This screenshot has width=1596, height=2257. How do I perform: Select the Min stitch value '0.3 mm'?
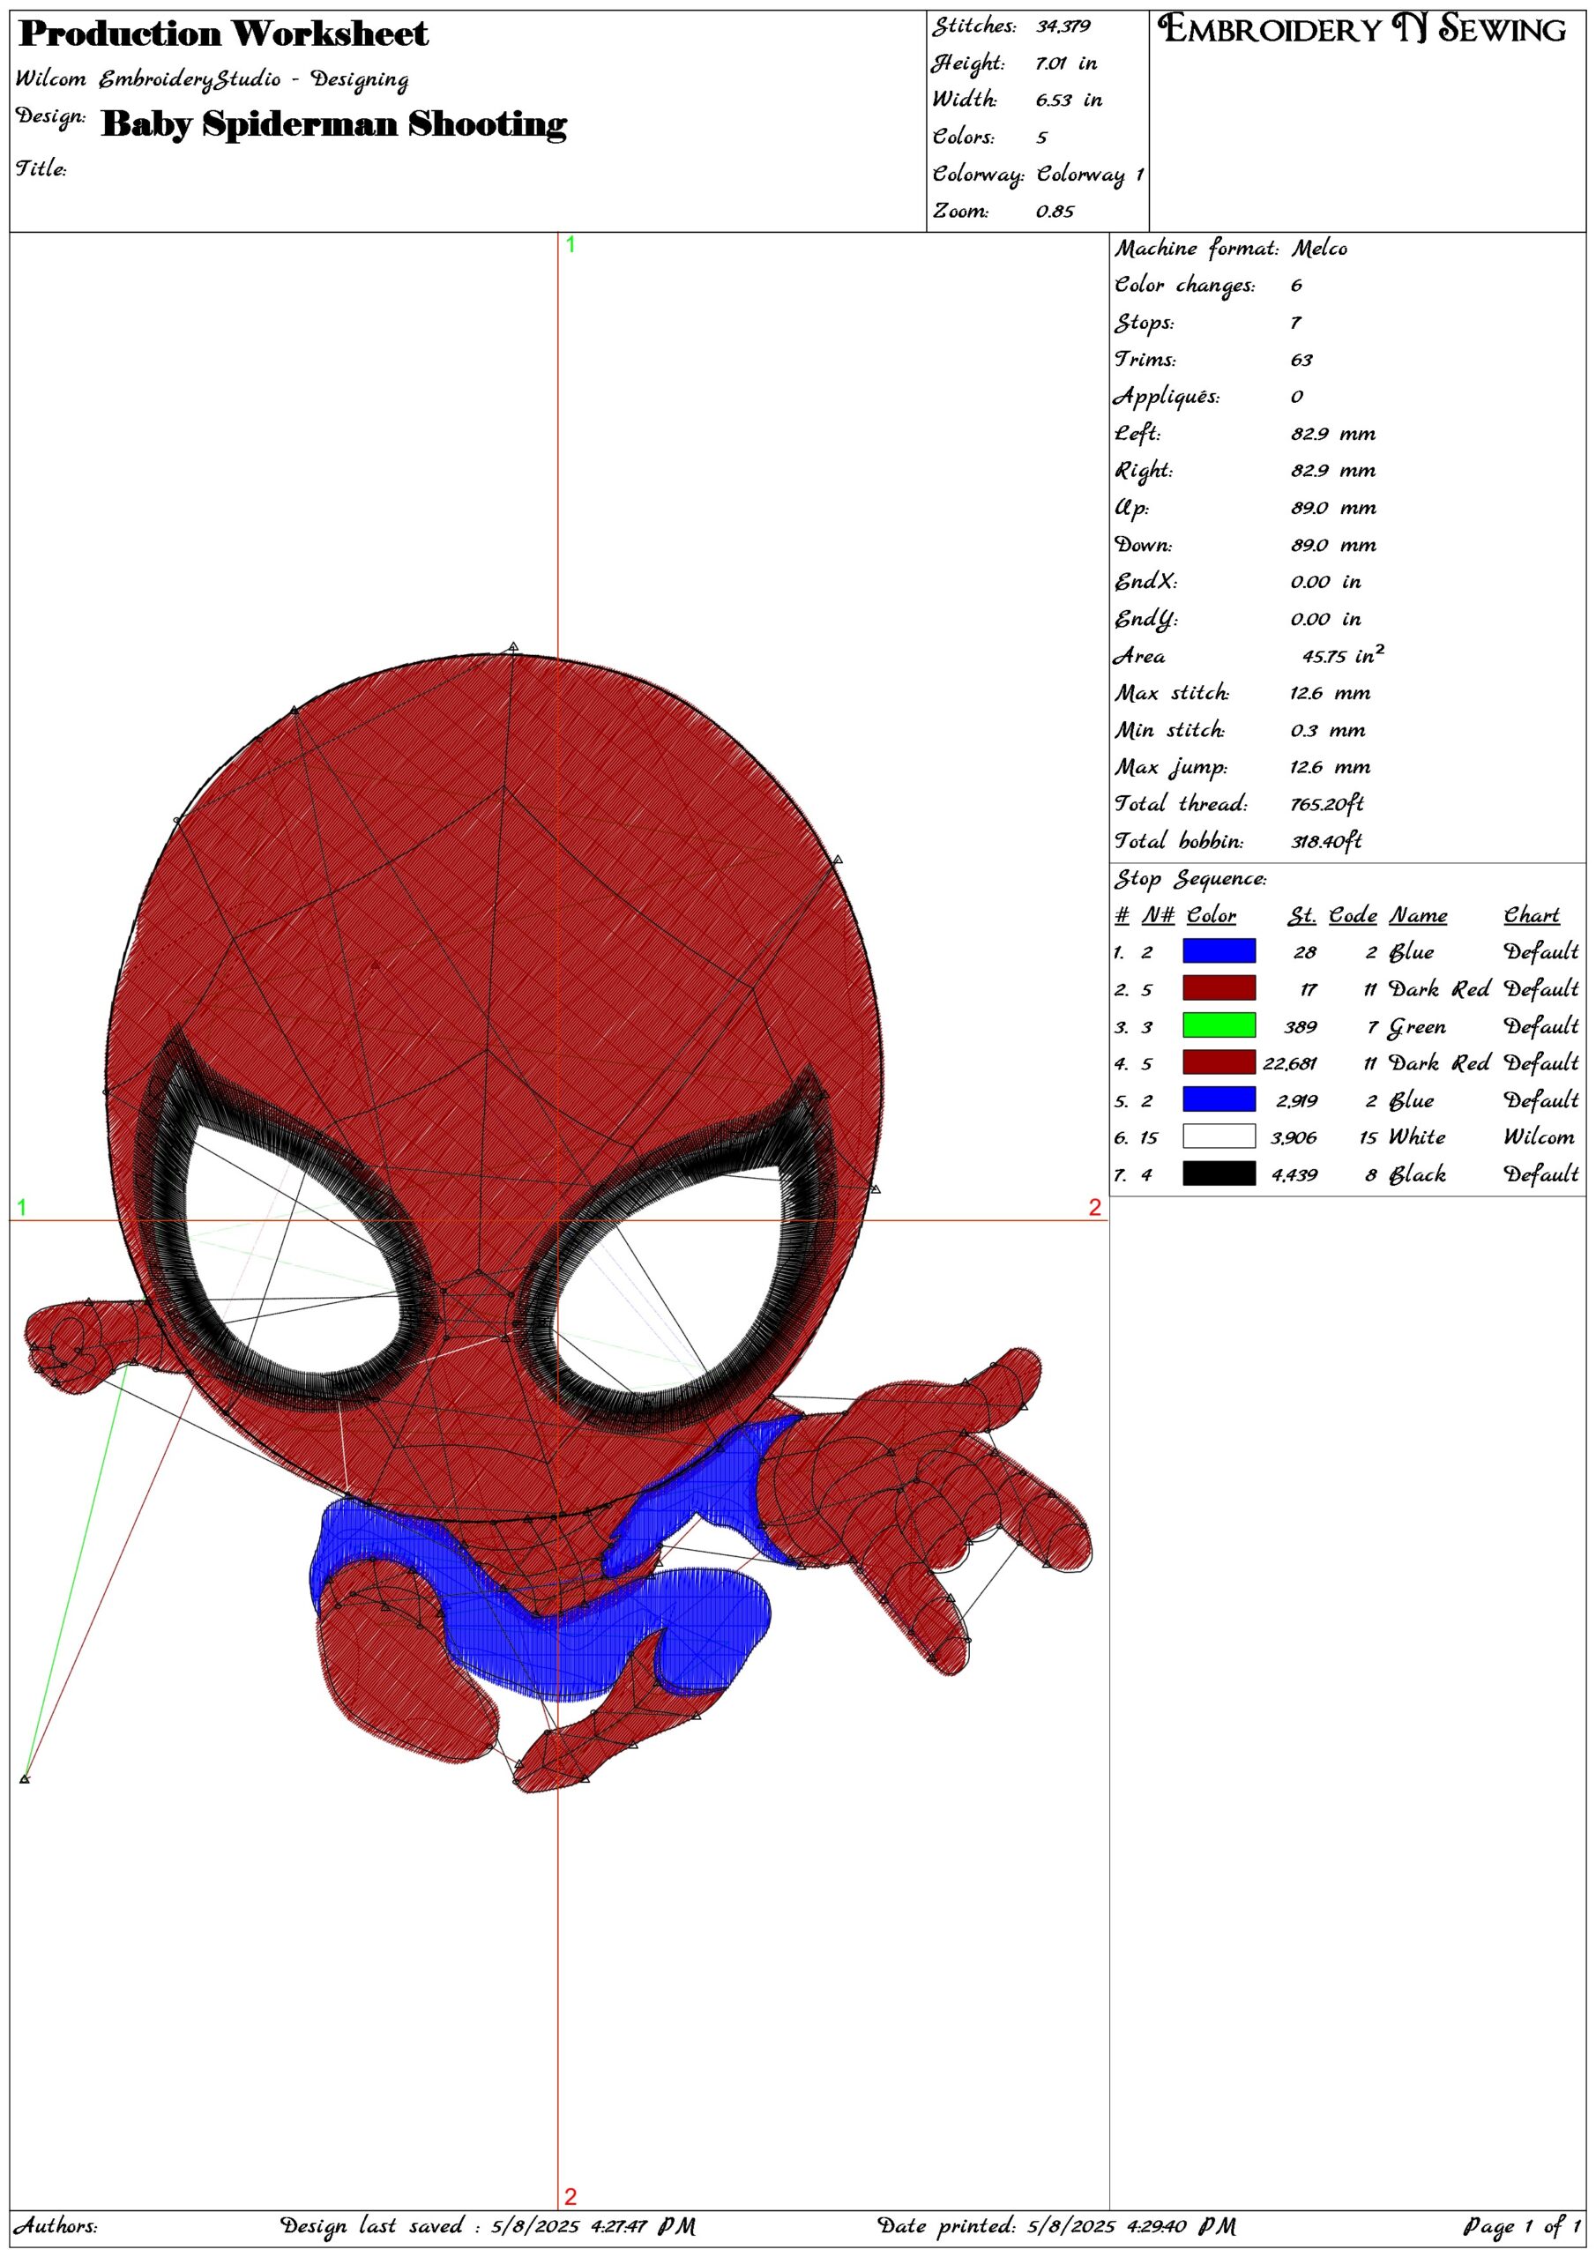1328,730
